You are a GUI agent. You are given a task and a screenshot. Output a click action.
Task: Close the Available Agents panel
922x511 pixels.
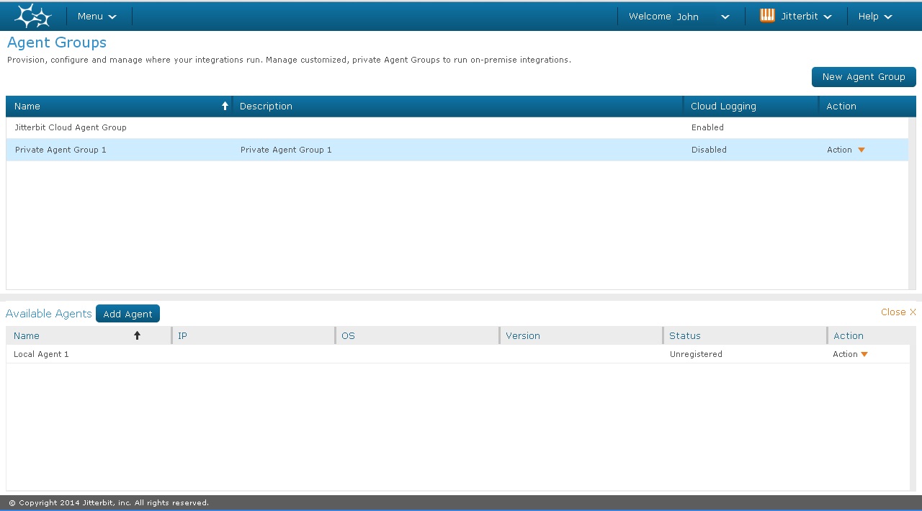[898, 312]
